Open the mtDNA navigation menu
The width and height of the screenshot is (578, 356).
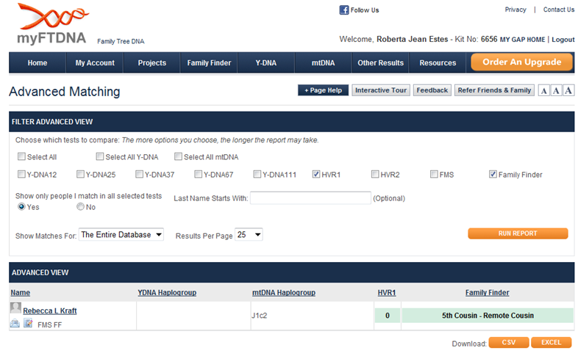coord(324,63)
